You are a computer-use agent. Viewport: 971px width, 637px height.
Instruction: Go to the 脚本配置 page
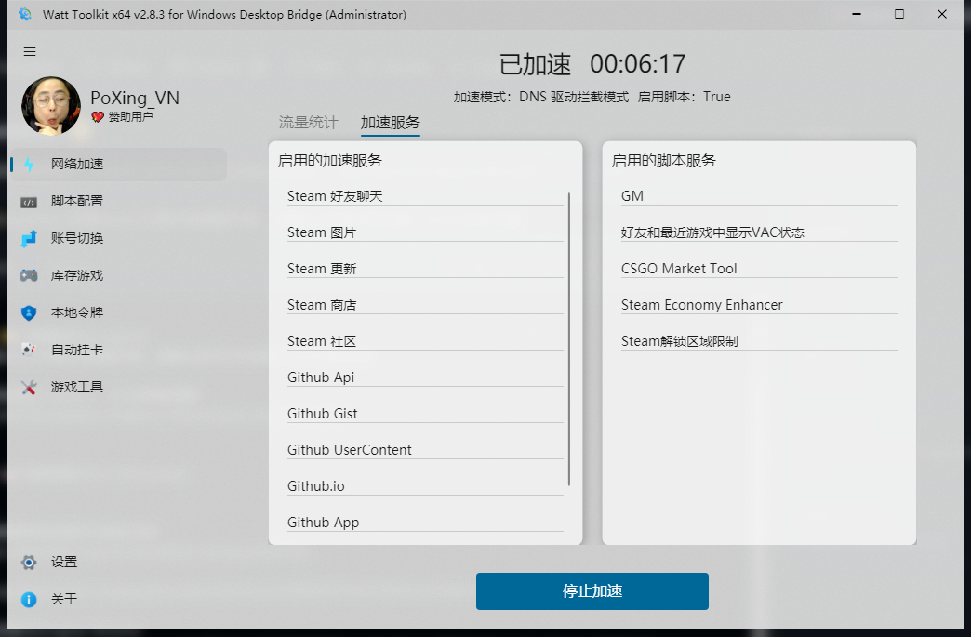pos(119,201)
